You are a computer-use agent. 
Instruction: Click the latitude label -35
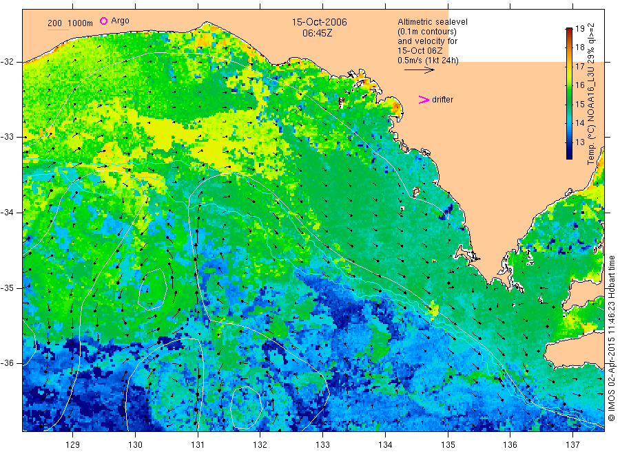[8, 288]
